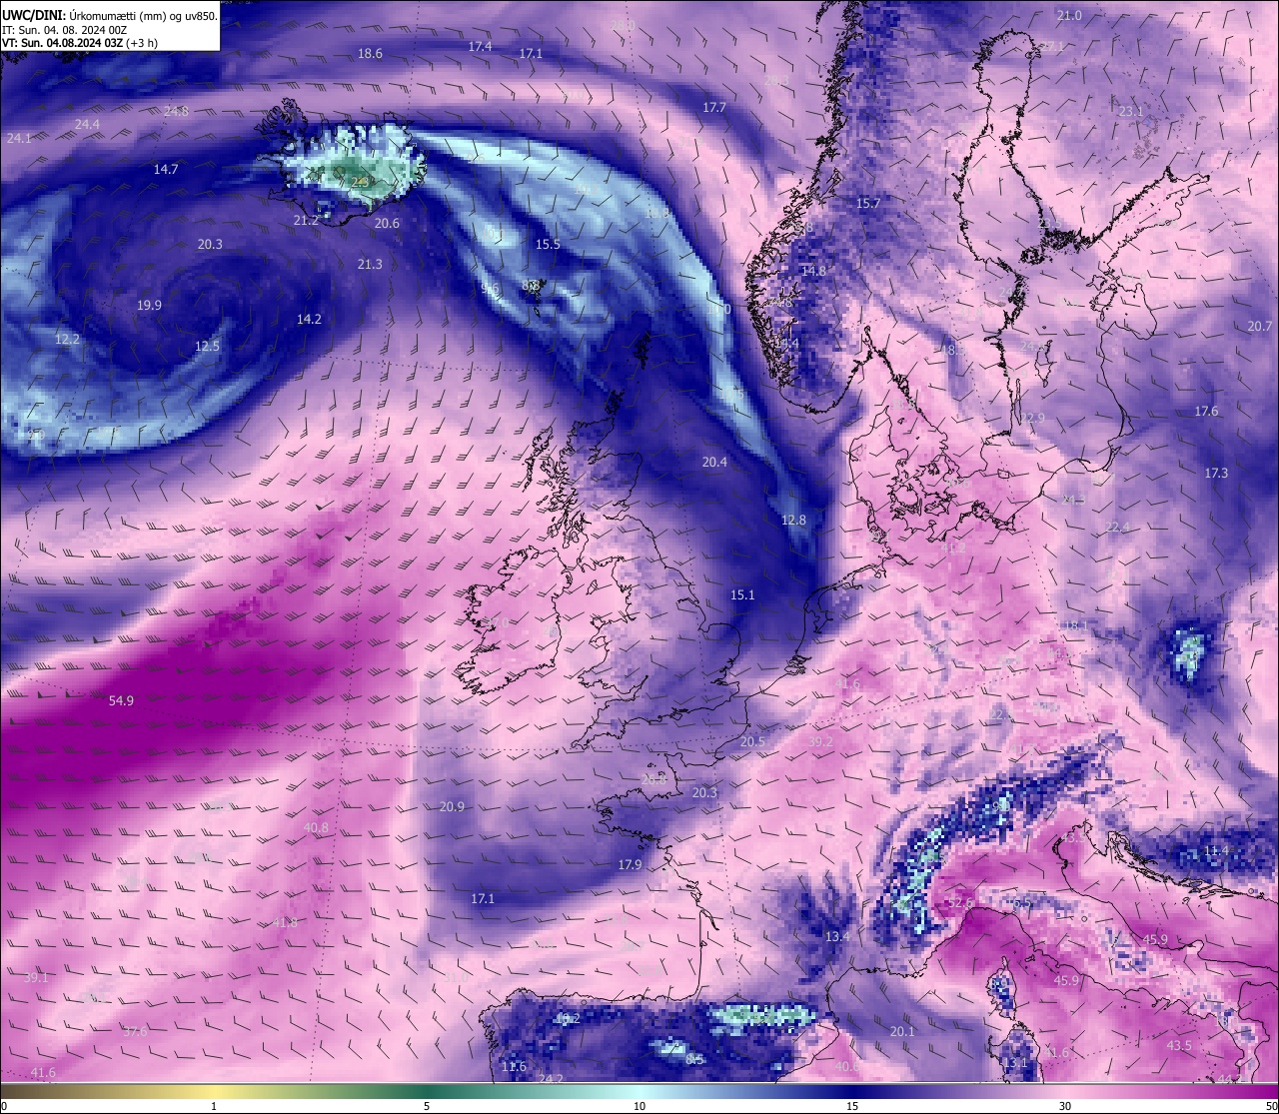Click the 39.1 value label

point(36,978)
